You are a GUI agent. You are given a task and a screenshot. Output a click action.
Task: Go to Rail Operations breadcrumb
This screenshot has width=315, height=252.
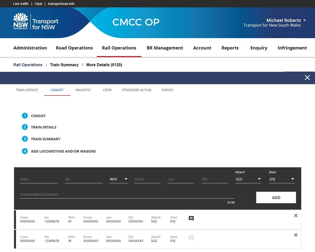coord(28,65)
